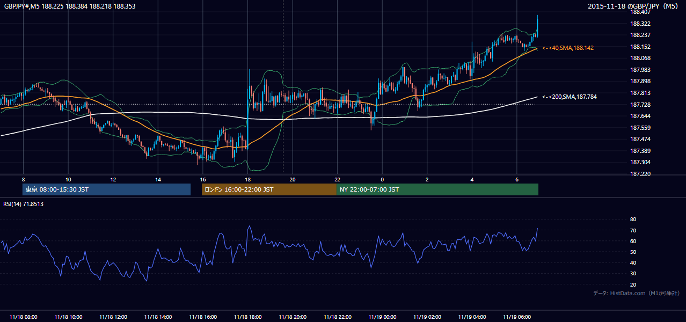Click hour tick 0 on chart axis
Screen dimensions: 686x322
click(382, 179)
